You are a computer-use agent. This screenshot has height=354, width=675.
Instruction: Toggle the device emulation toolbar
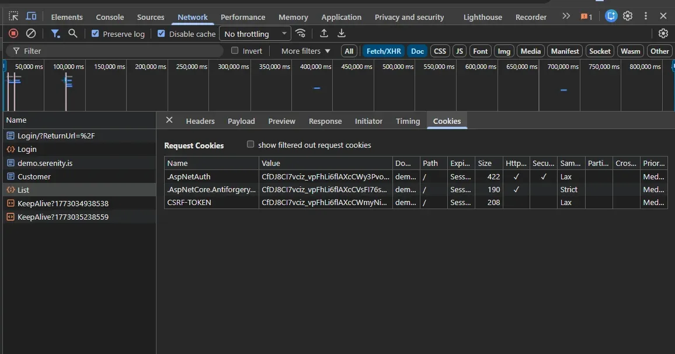click(x=32, y=17)
